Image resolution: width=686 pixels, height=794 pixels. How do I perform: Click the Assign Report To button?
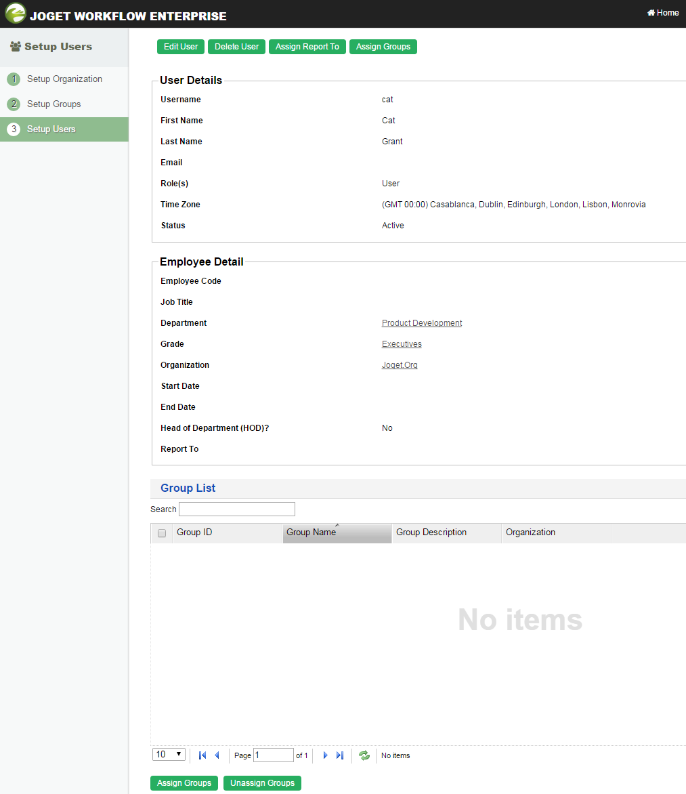point(307,47)
